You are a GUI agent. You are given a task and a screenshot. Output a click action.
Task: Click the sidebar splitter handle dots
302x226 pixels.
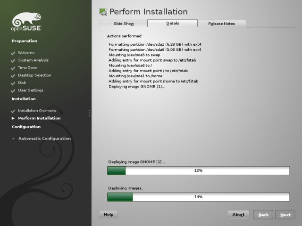pyautogui.click(x=89, y=113)
